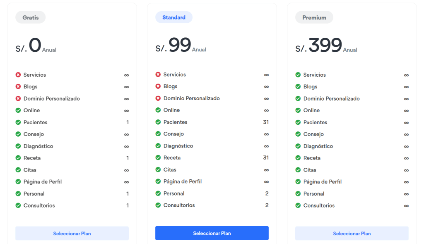Click the red cross icon beside Servicios in Gratis plan
Viewport: 424px width, 244px height.
tap(19, 75)
